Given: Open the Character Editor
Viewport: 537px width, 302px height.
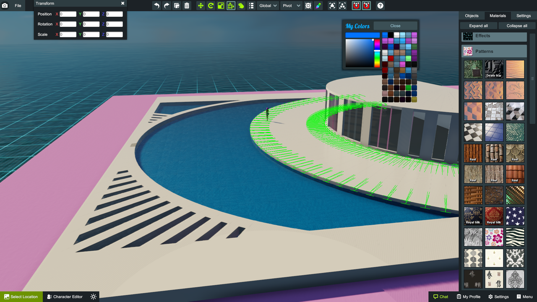Looking at the screenshot, I should pos(65,297).
